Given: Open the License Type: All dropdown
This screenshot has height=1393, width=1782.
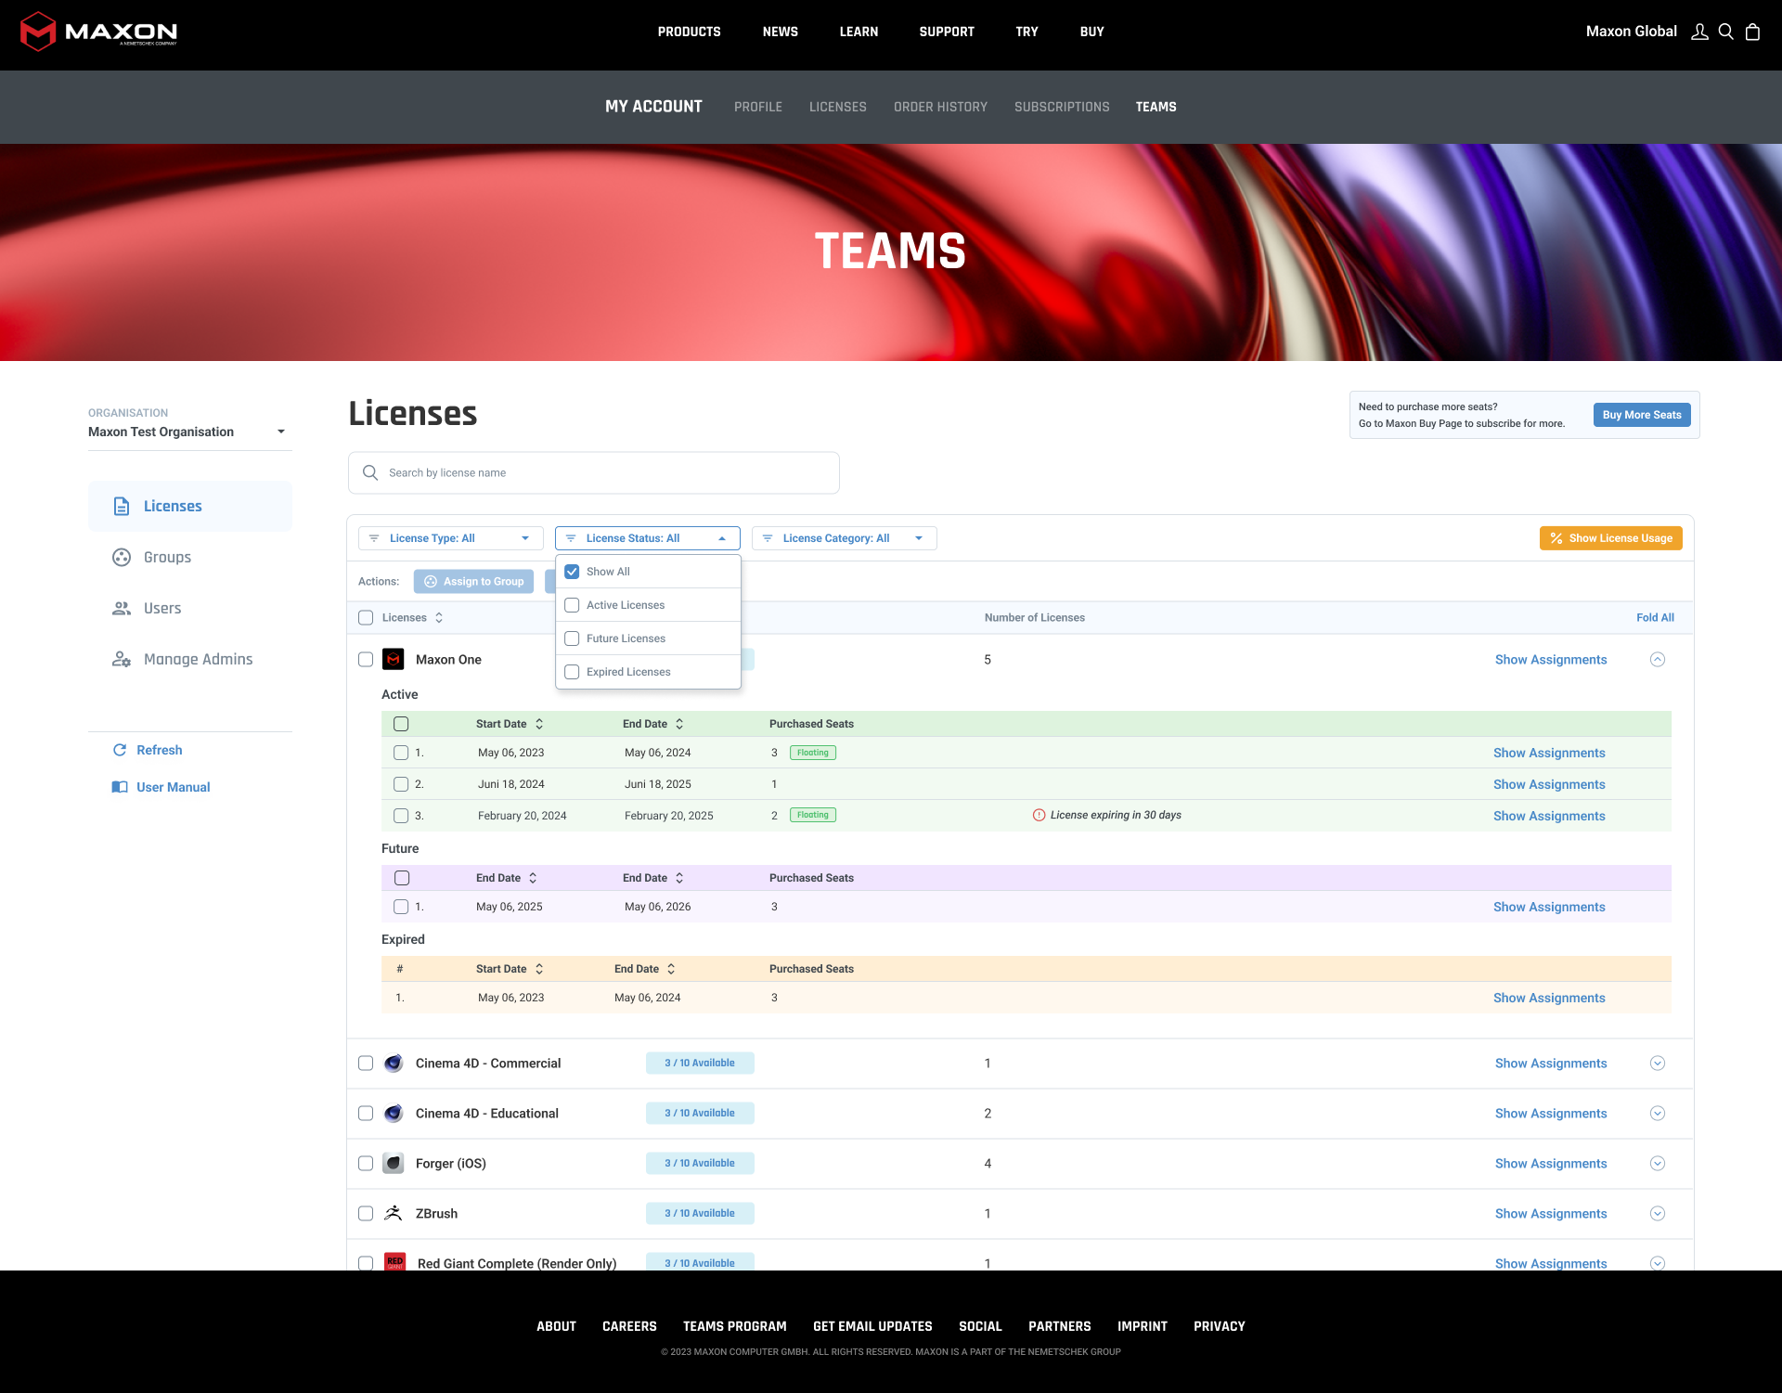Looking at the screenshot, I should coord(451,538).
